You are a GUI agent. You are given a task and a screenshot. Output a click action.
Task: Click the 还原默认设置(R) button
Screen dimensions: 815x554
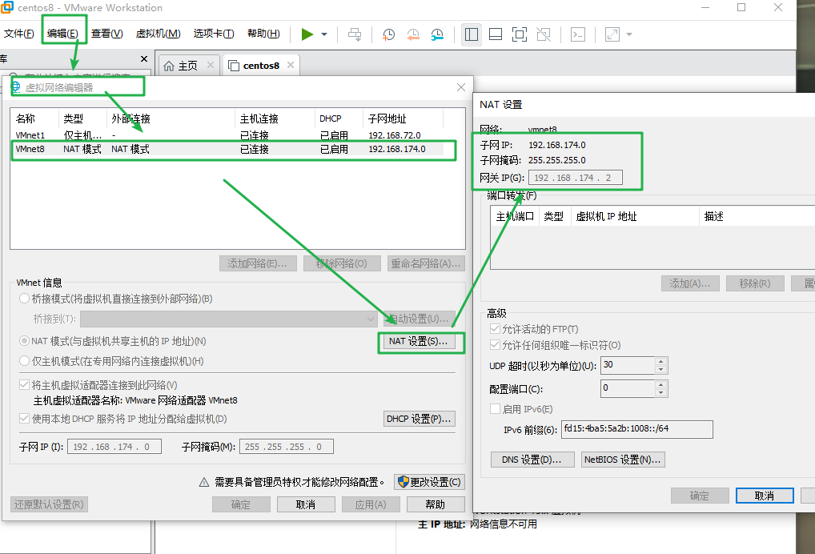(49, 504)
